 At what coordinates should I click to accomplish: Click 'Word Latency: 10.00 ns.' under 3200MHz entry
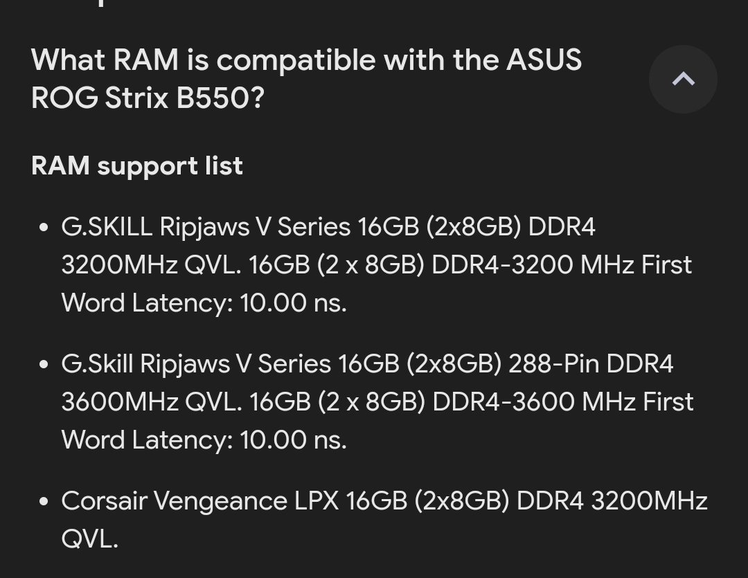pos(204,302)
